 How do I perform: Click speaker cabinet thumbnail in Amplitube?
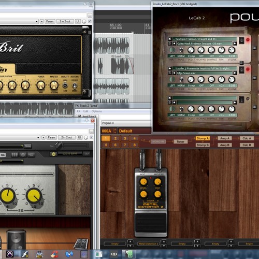coord(16,239)
